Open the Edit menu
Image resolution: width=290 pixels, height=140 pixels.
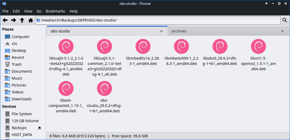pos(16,11)
